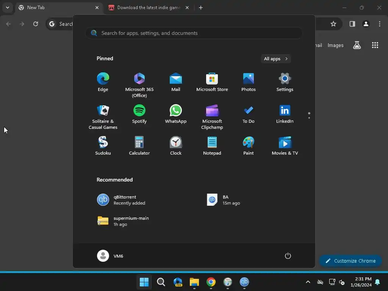Click the power button in Start menu
The image size is (388, 291).
coord(288,256)
